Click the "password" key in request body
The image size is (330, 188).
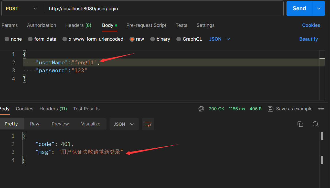point(52,70)
